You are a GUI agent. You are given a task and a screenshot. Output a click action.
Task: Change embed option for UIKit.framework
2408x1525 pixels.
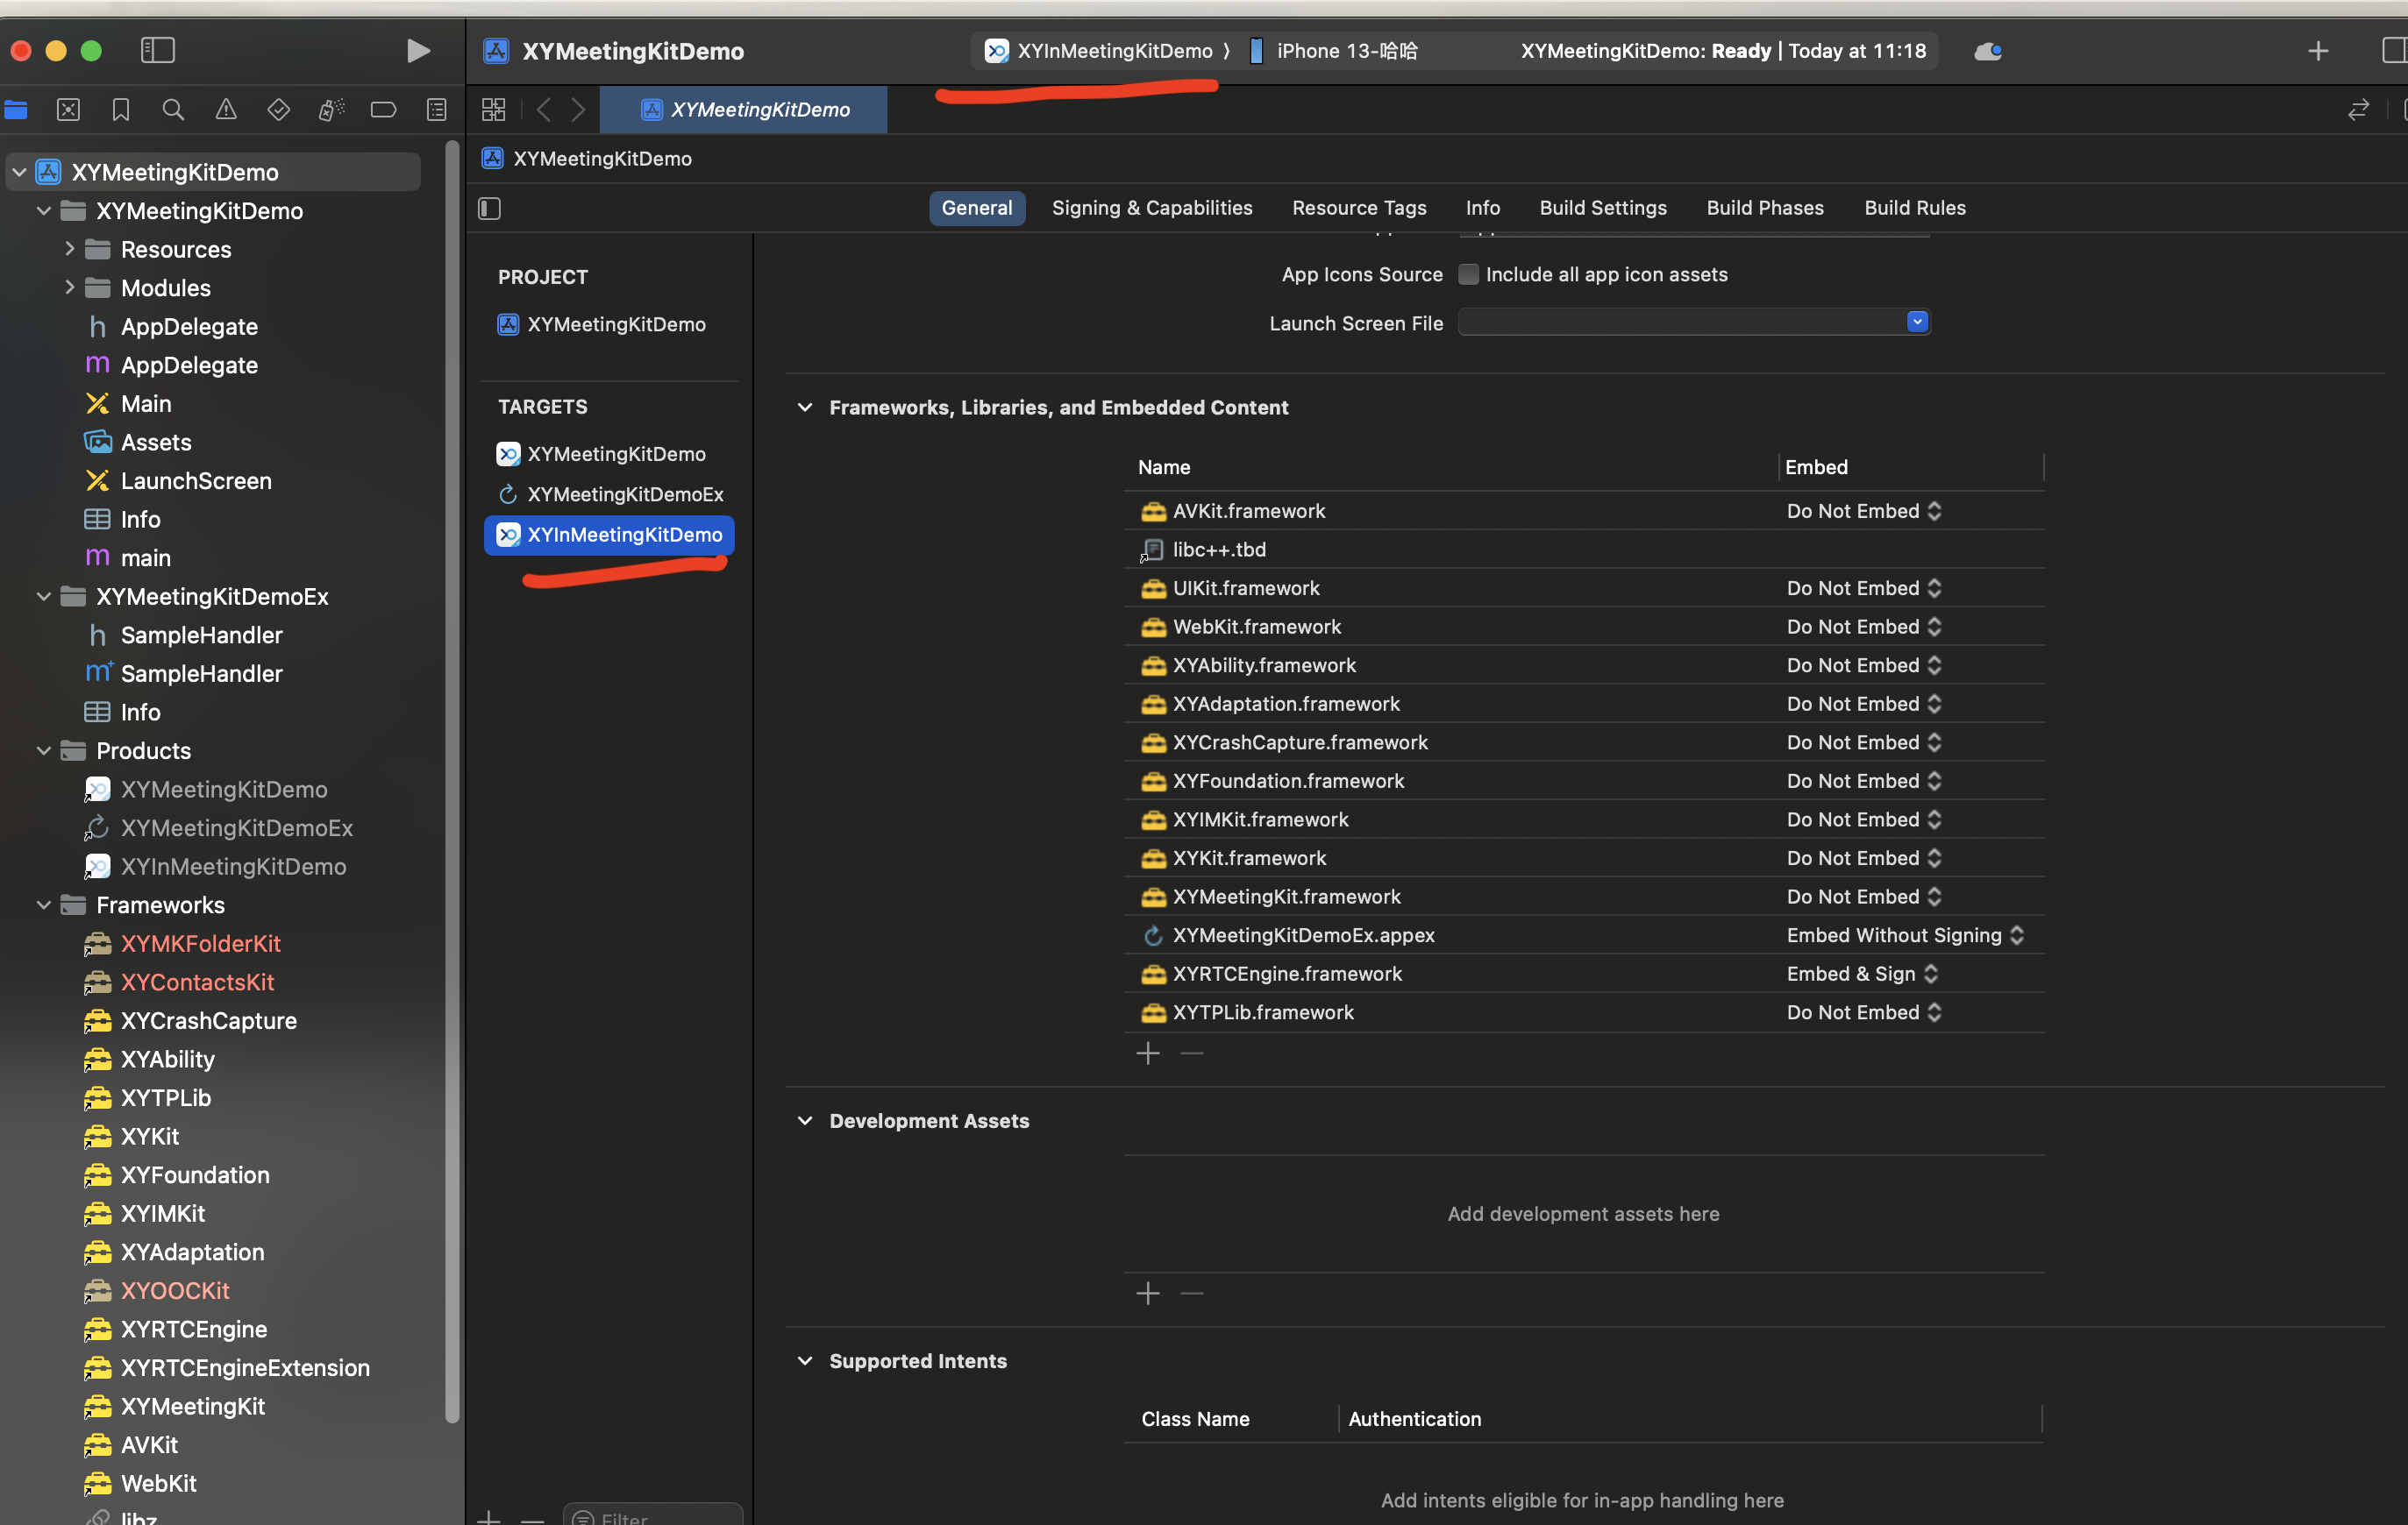point(1863,587)
